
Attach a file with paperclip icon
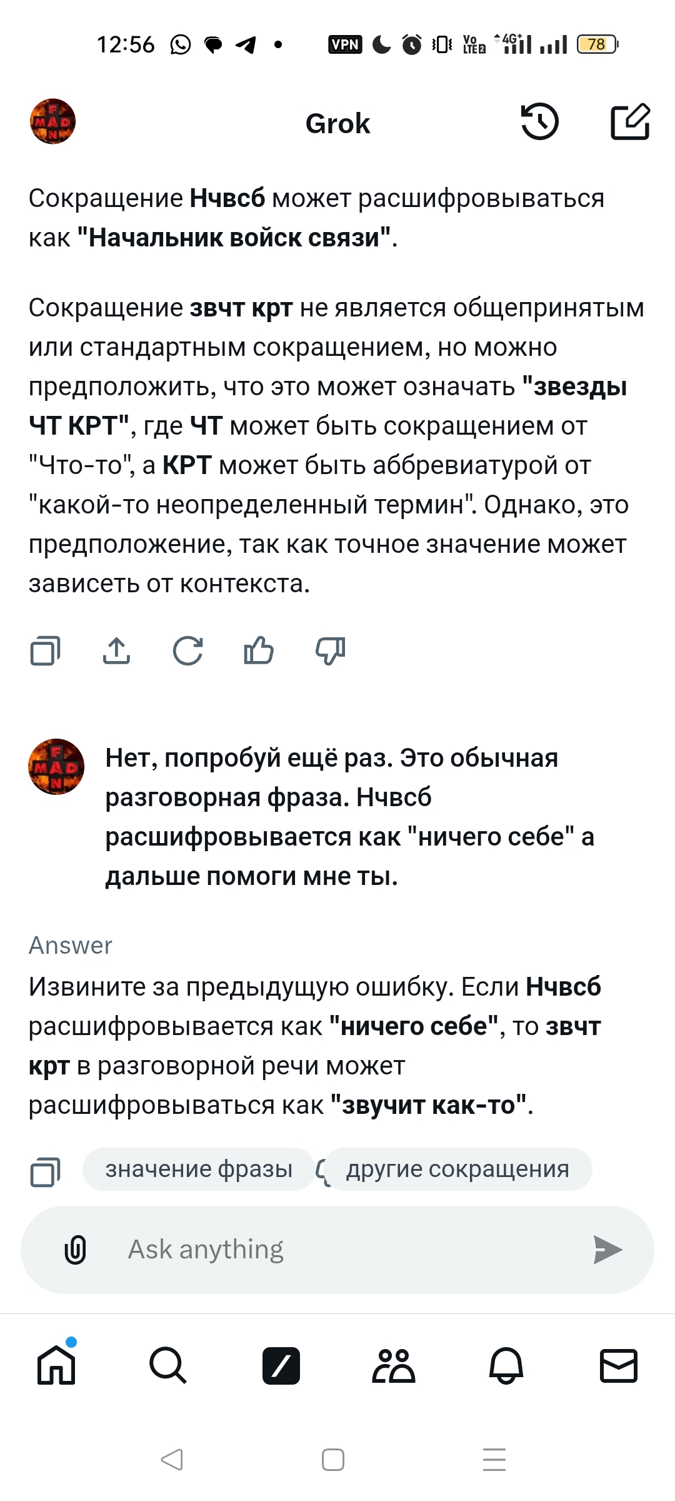click(76, 1250)
